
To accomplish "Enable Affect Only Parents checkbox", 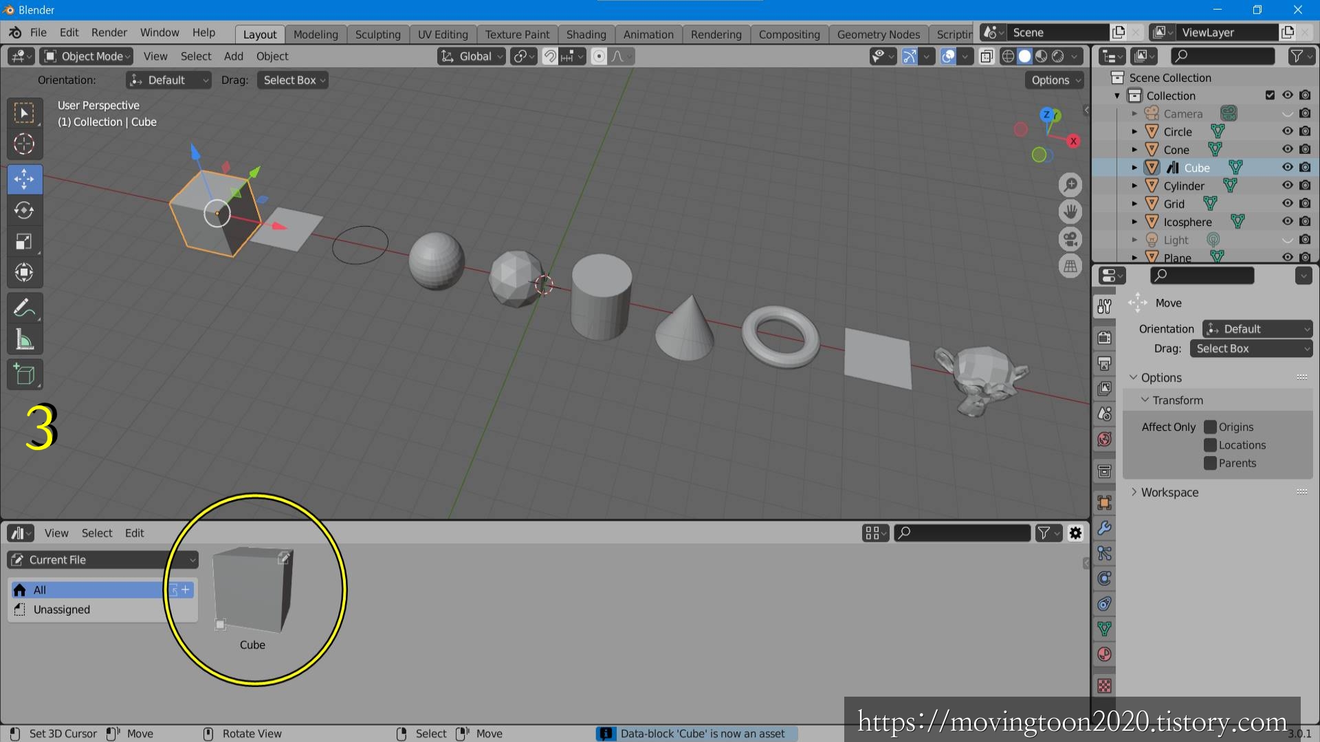I will (1210, 463).
